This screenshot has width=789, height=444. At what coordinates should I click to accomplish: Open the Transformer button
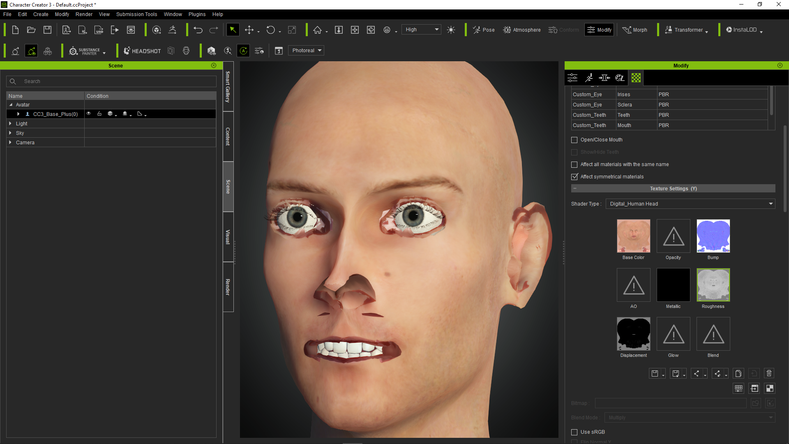(686, 30)
